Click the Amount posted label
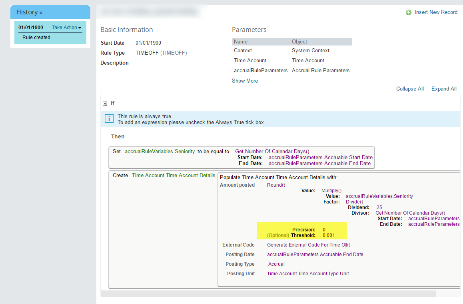This screenshot has width=463, height=304. [237, 185]
